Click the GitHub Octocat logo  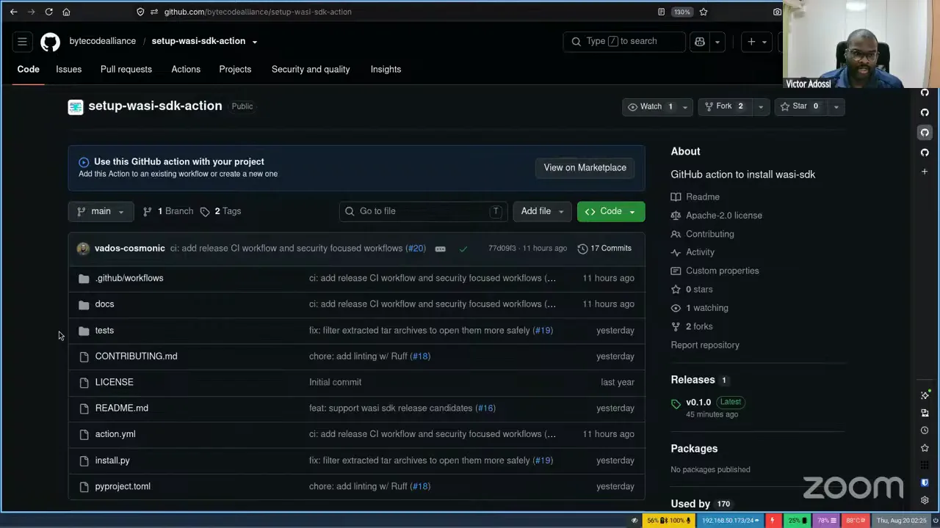(x=50, y=42)
